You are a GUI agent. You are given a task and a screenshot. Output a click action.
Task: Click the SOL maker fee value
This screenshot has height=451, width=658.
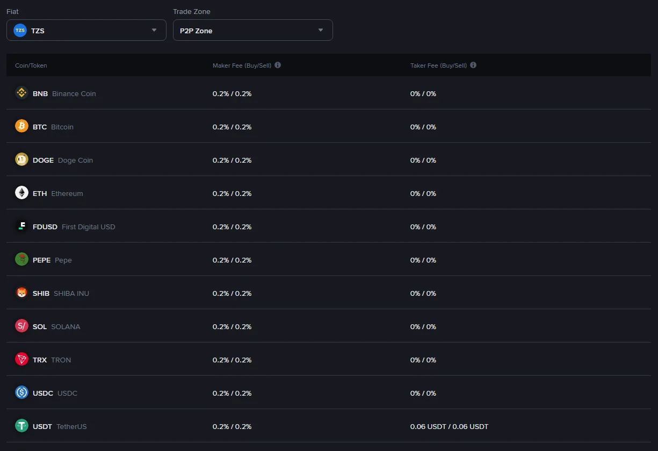[232, 326]
